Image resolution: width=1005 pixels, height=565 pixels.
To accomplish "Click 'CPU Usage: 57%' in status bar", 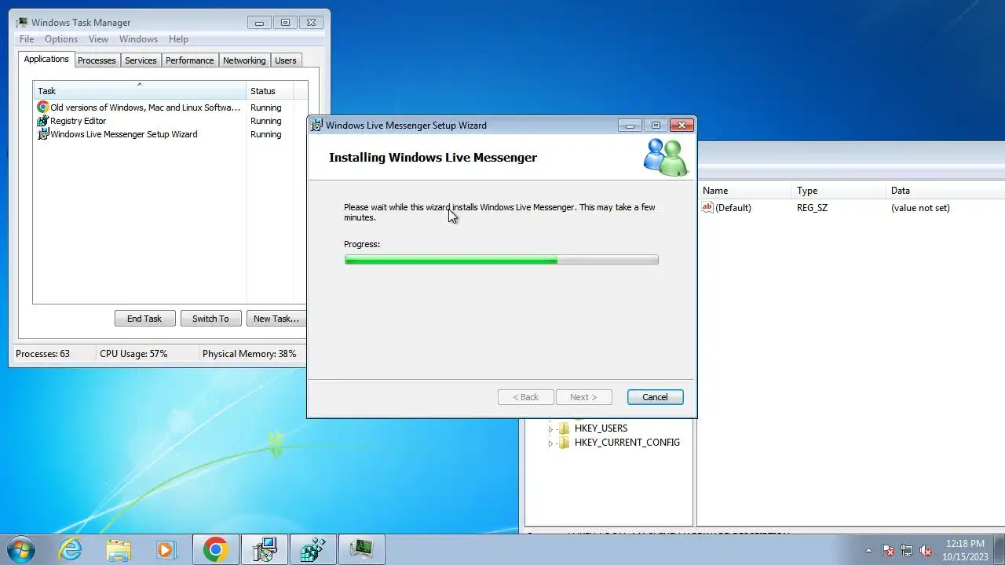I will coord(133,354).
